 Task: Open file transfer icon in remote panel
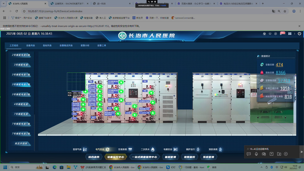tap(279, 154)
